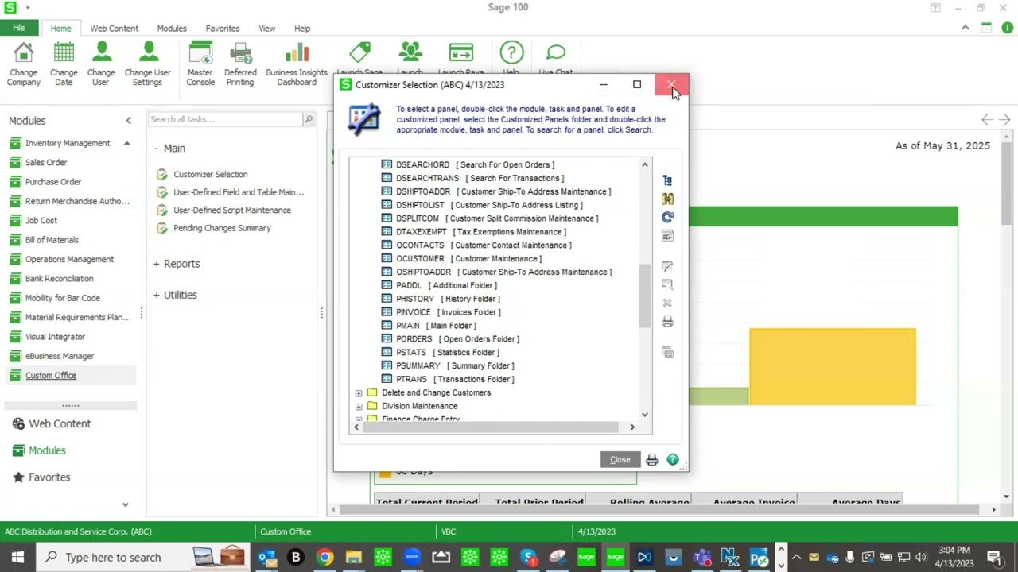
Task: Switch to the Web Content ribbon tab
Action: pyautogui.click(x=114, y=29)
